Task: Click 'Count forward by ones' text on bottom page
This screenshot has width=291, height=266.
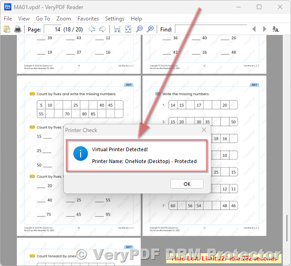Action: [x=56, y=256]
